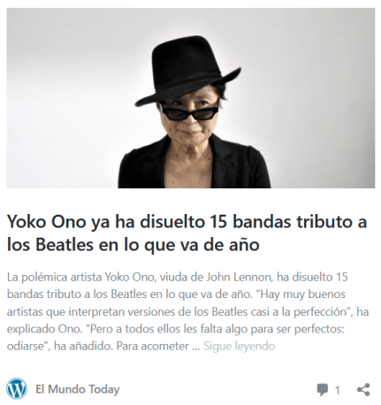Open the share icon menu

[363, 390]
